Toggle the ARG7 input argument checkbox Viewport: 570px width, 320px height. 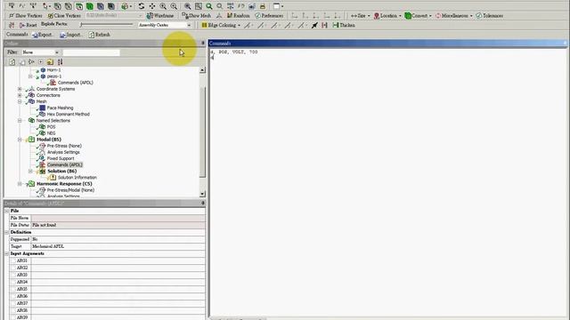(x=13, y=303)
